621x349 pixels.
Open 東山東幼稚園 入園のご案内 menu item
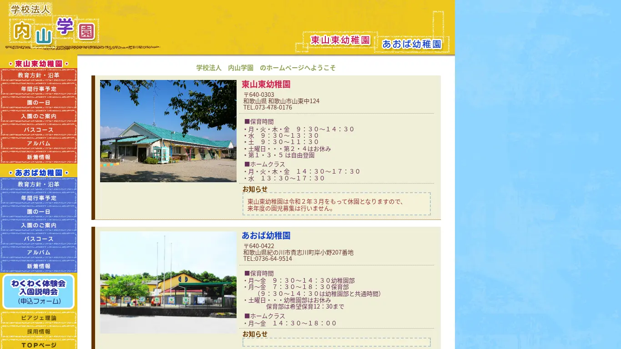tap(39, 116)
